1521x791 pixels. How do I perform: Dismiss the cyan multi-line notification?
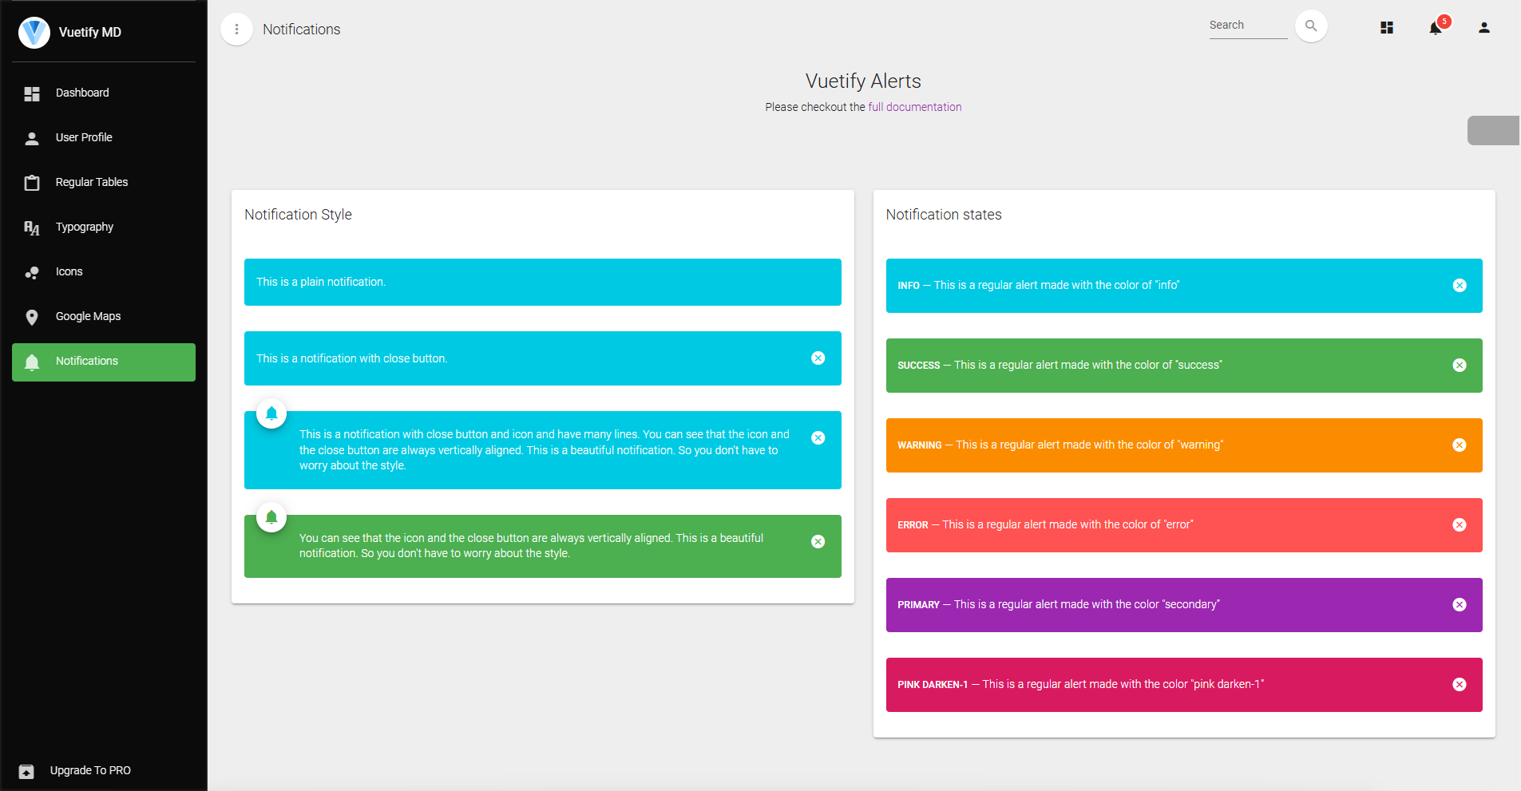(x=818, y=438)
